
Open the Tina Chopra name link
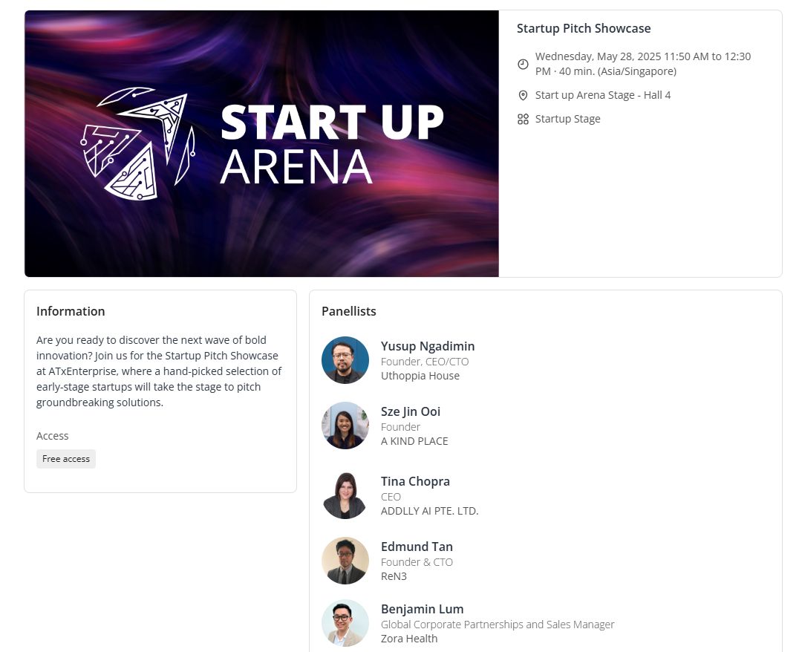(x=415, y=481)
